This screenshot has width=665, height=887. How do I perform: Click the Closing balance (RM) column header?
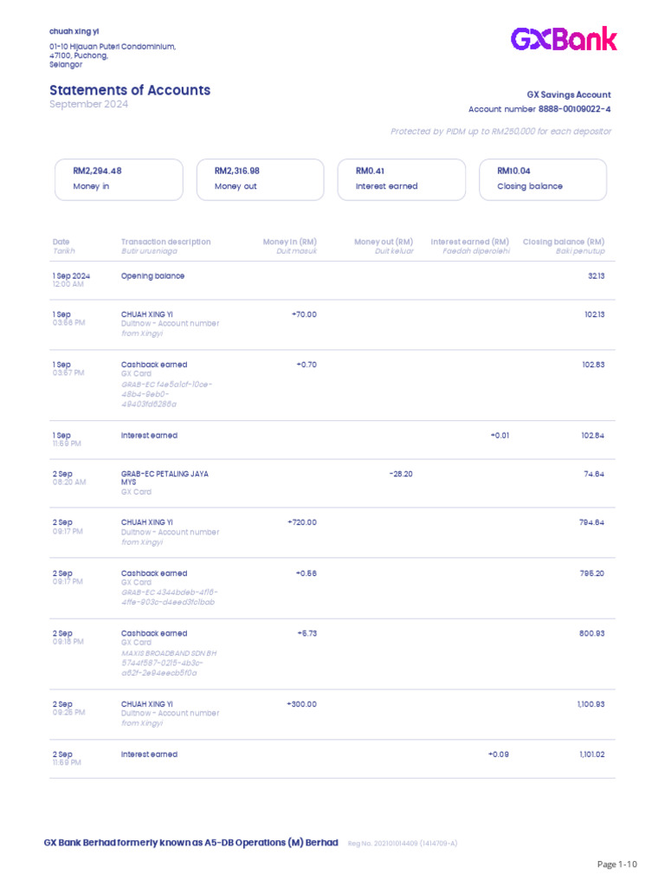click(563, 243)
